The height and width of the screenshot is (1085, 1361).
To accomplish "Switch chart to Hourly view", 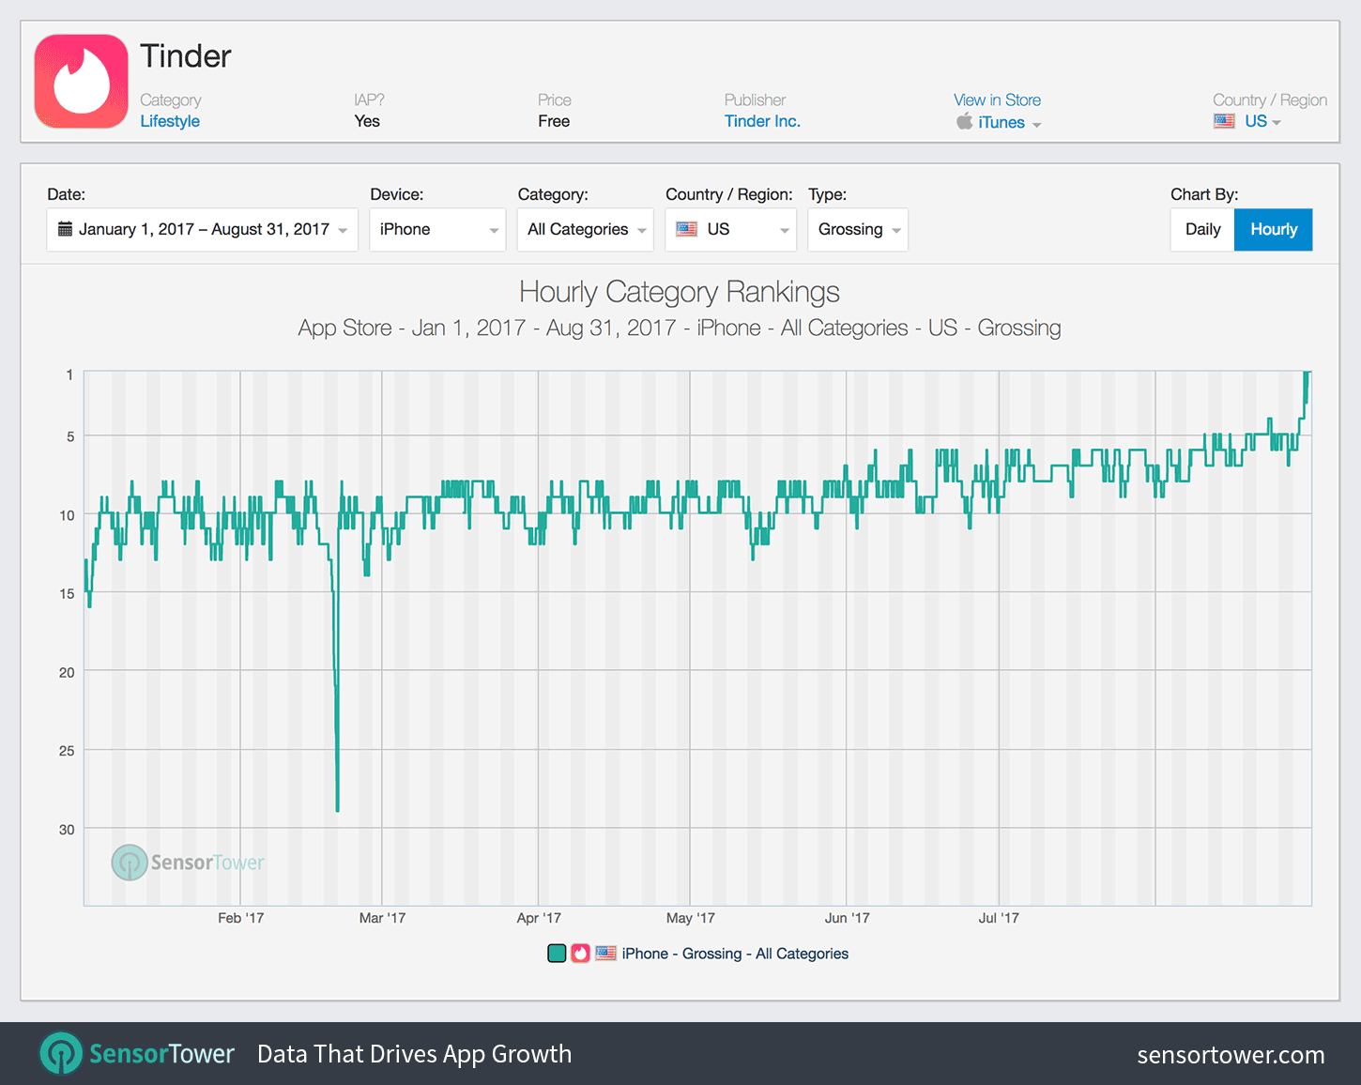I will click(1274, 230).
